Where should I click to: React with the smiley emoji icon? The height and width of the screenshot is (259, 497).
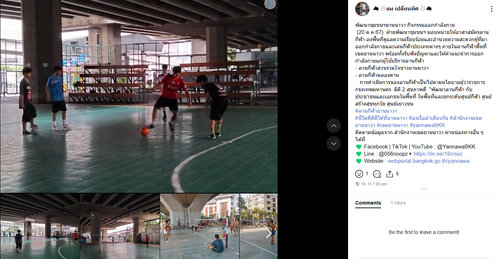coord(359,174)
